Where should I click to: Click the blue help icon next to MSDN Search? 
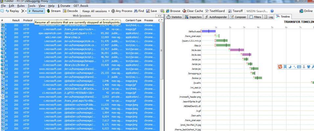click(x=272, y=11)
